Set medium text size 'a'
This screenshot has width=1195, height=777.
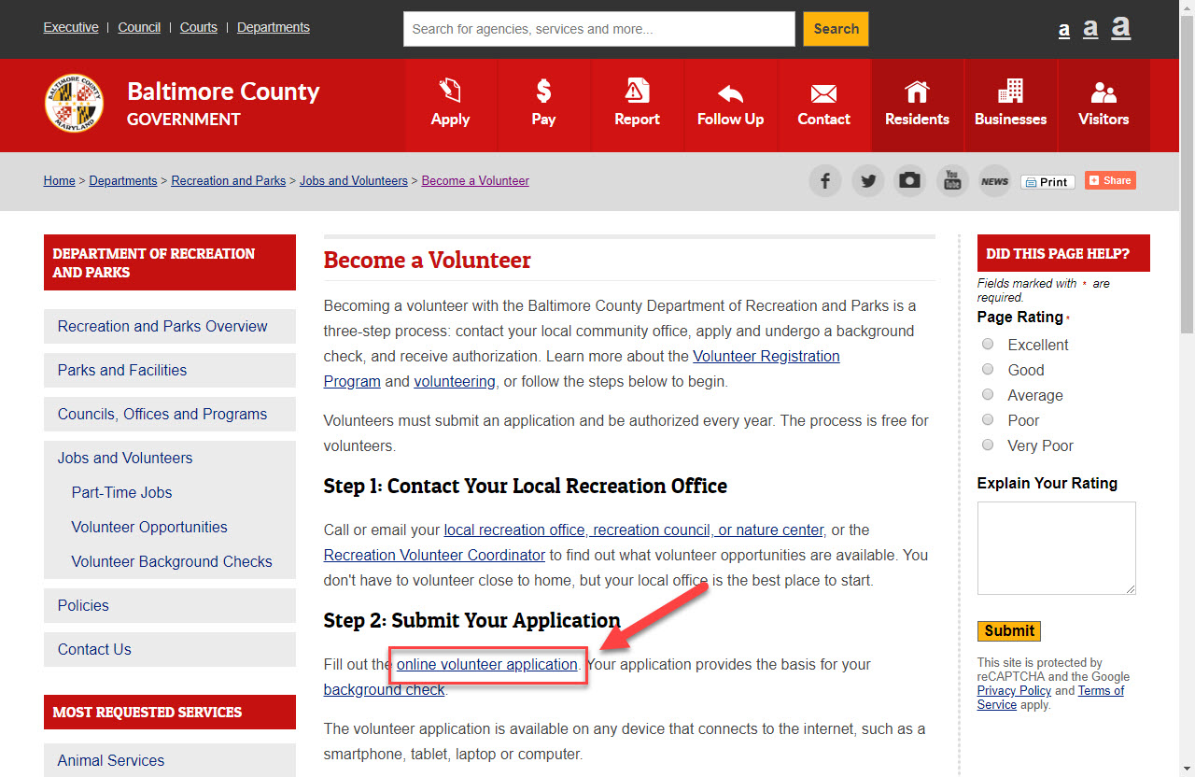point(1090,28)
